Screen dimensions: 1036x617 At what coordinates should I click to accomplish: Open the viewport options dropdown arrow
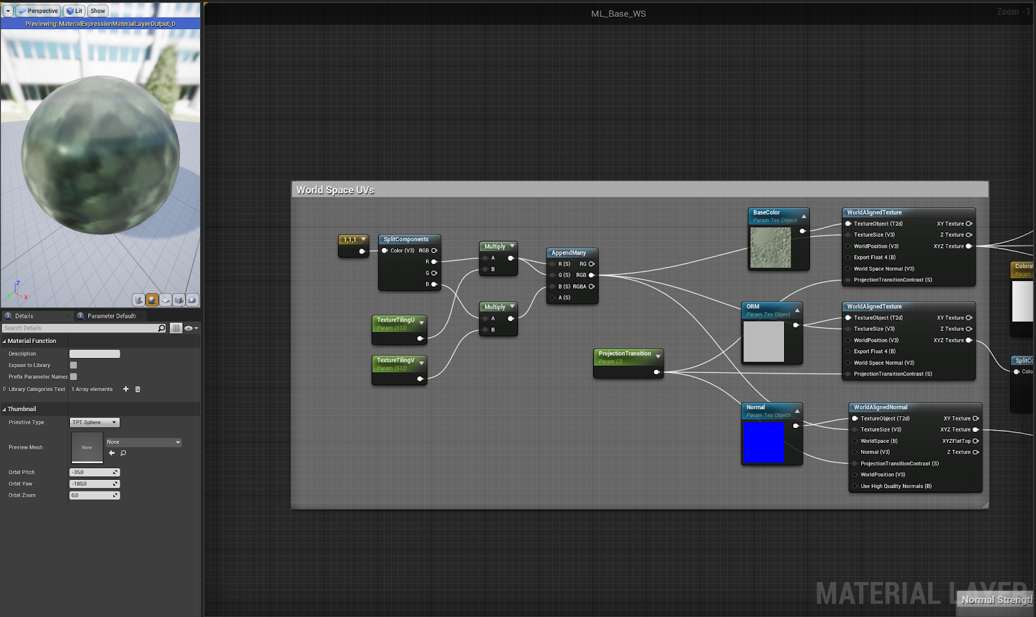pos(8,11)
